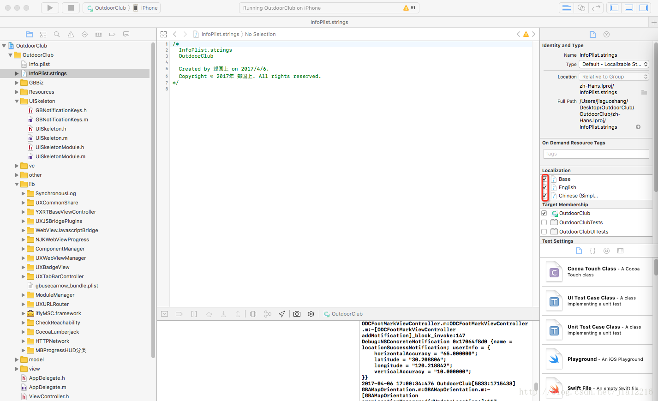Choose a new file location with the folder icon
This screenshot has height=401, width=658.
click(x=644, y=92)
